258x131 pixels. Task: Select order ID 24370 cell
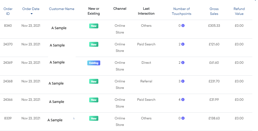click(x=8, y=44)
